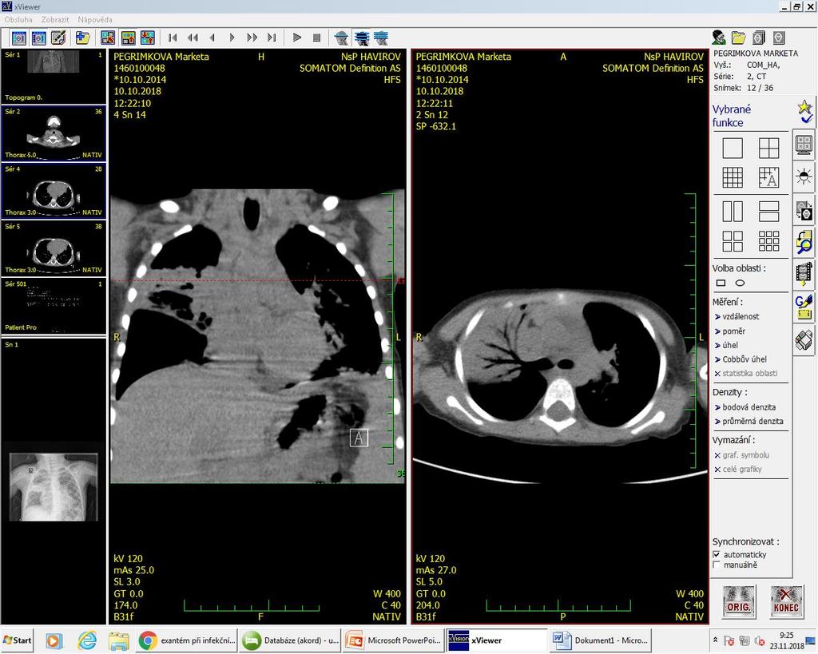The height and width of the screenshot is (654, 818).
Task: Select nine separate tiles layout
Action: point(769,241)
